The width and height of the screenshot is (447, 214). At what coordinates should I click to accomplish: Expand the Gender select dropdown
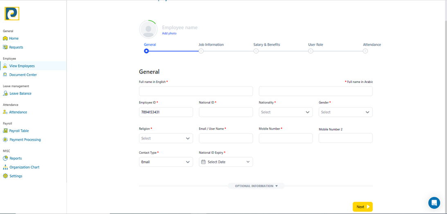point(345,112)
